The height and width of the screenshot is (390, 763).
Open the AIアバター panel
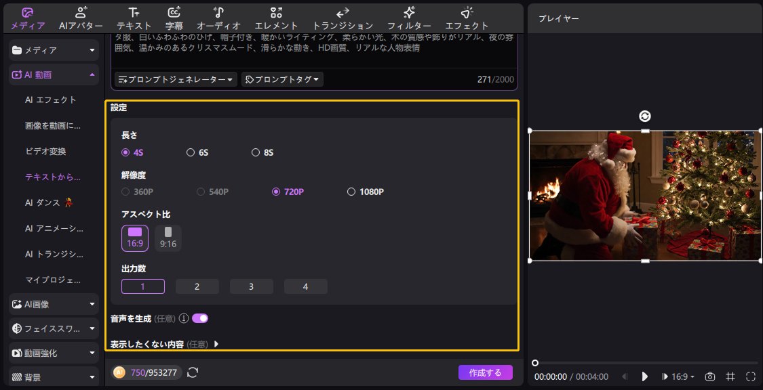click(x=80, y=17)
